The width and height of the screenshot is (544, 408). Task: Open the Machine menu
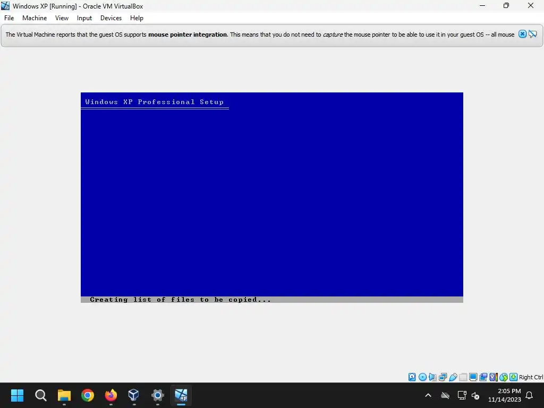tap(35, 18)
